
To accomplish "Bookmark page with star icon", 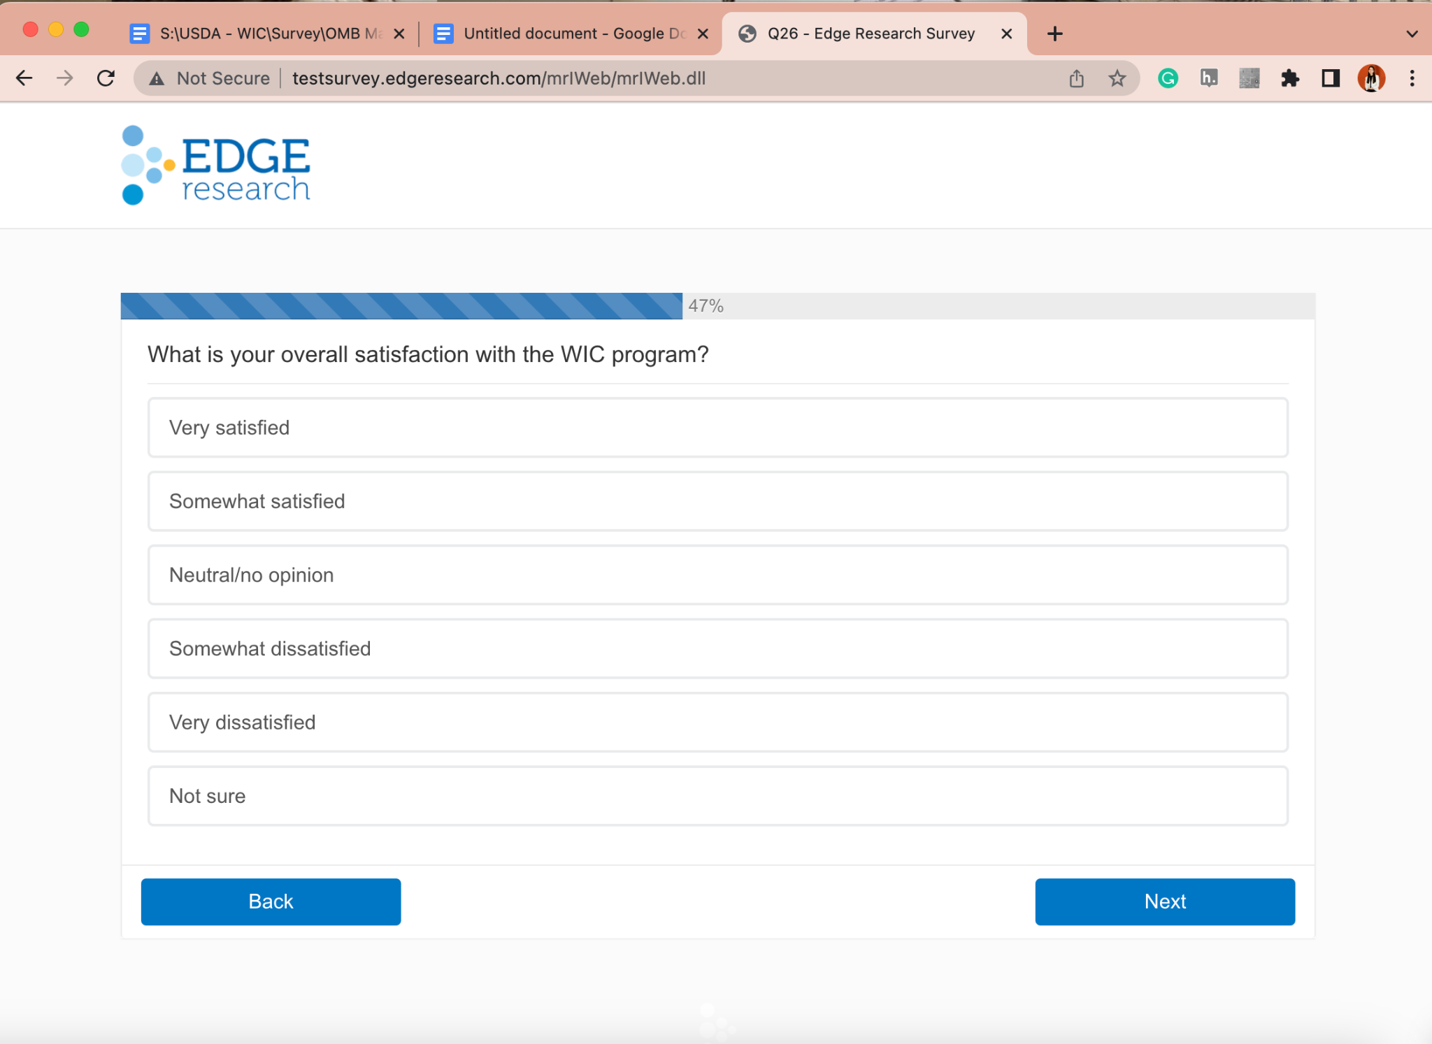I will (1117, 78).
